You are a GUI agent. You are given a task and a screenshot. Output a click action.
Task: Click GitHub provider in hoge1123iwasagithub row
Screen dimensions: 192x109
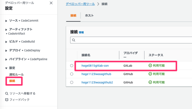click(128, 74)
